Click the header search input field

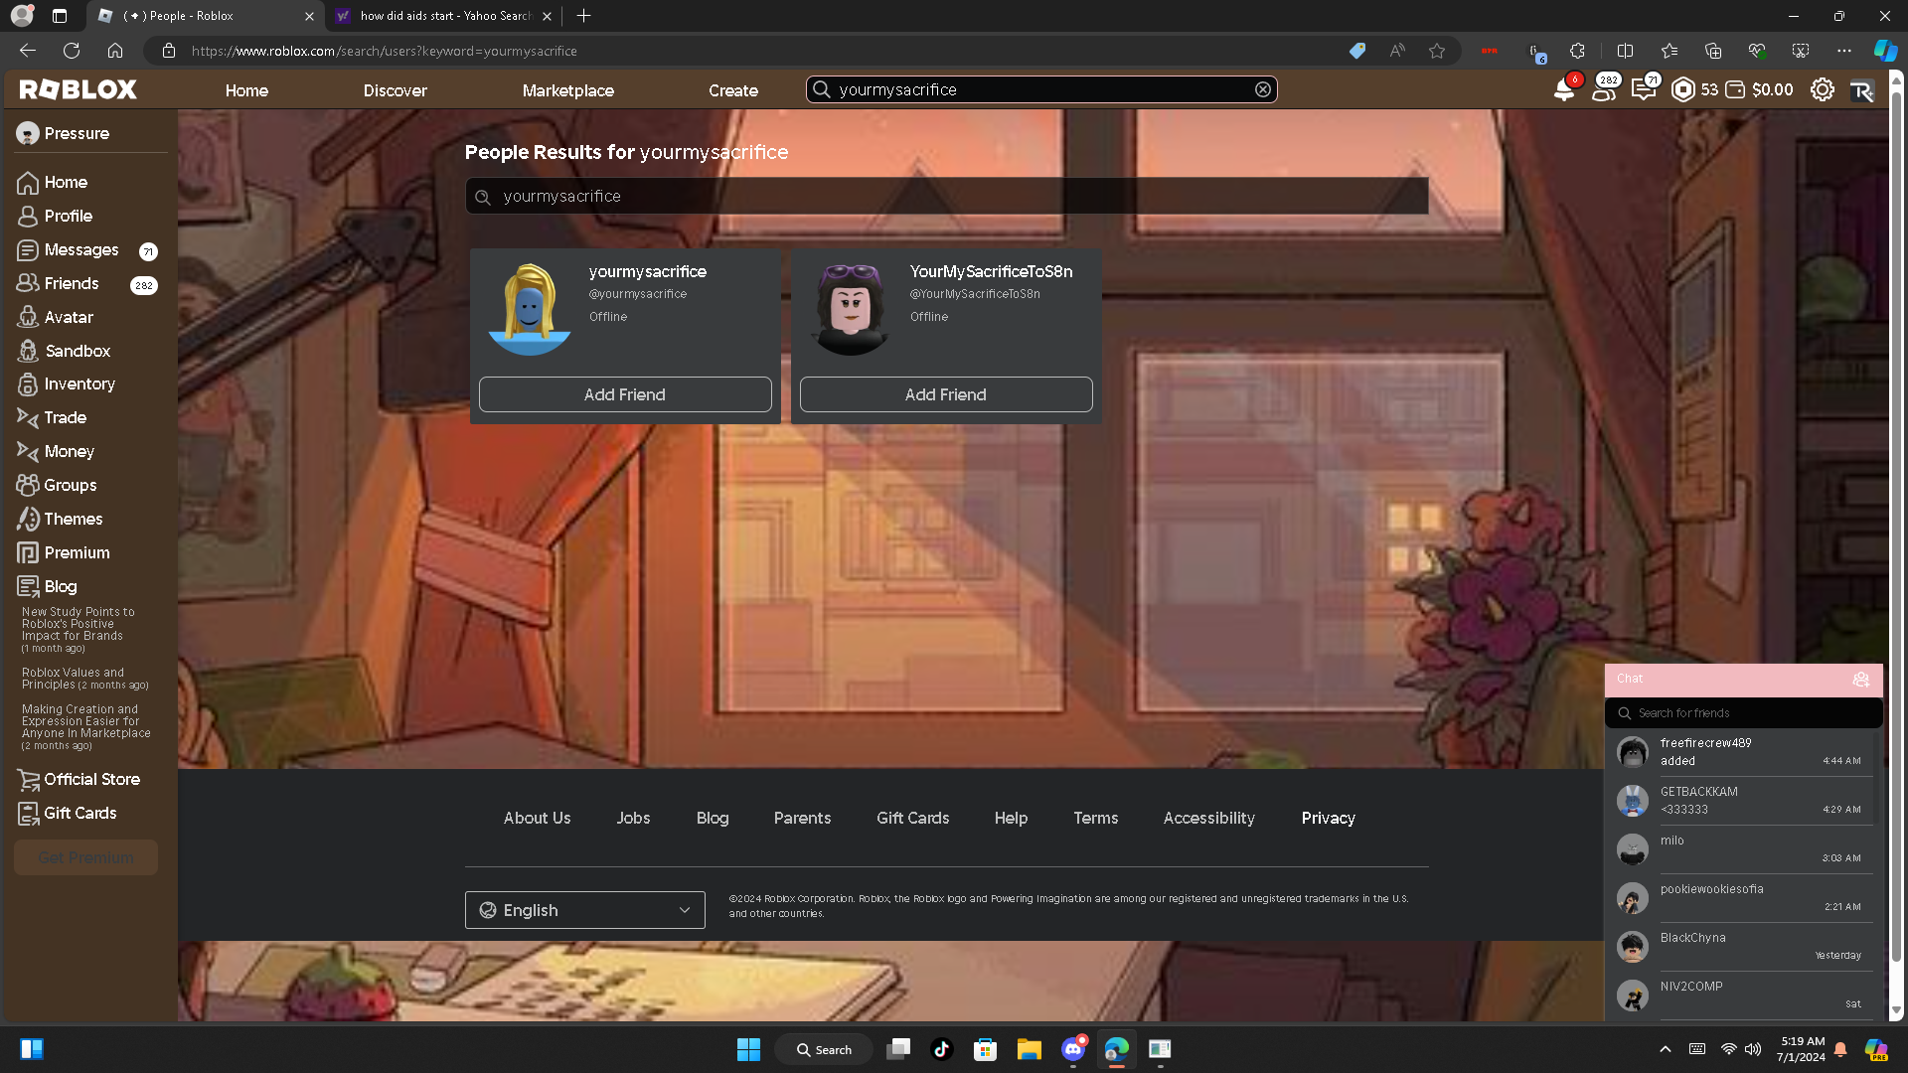[1041, 89]
